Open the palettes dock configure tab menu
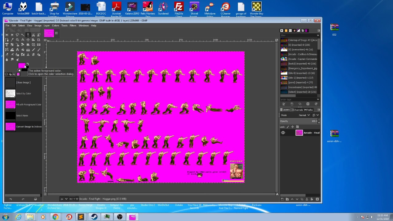Viewport: 393px width, 221px height. (x=319, y=30)
